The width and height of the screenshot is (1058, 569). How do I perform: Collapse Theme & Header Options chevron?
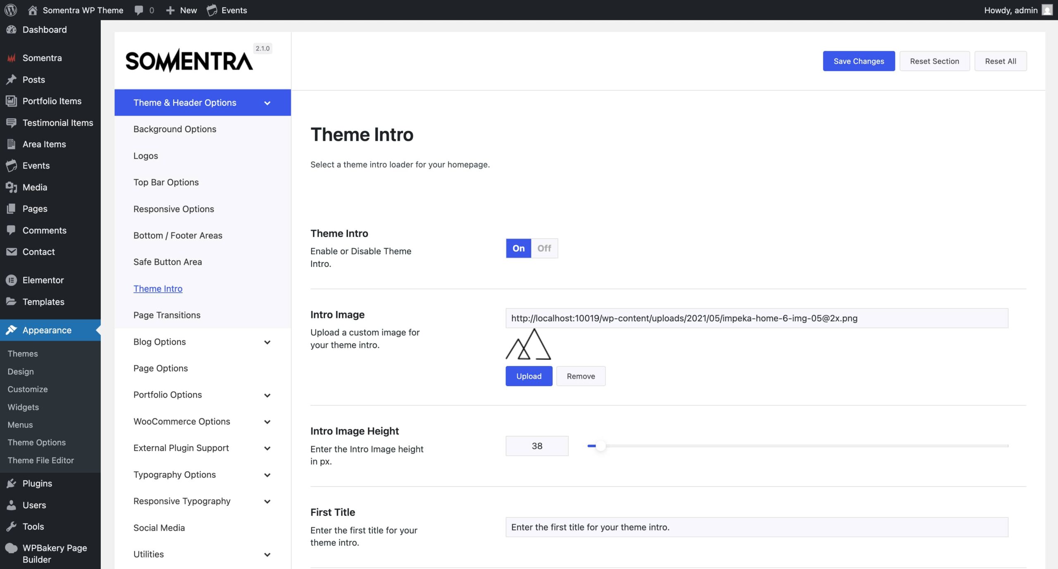267,103
